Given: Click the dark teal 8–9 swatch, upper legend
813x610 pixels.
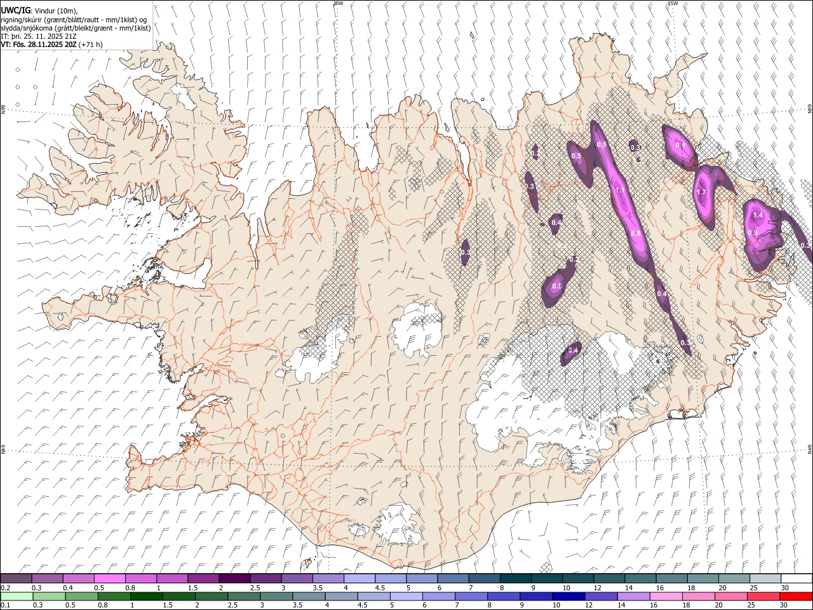Looking at the screenshot, I should (x=516, y=578).
